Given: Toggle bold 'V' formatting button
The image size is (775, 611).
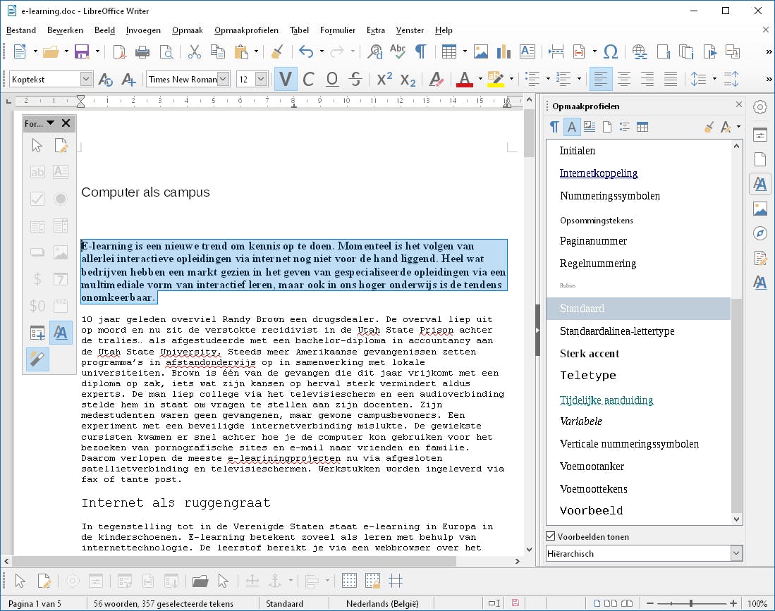Looking at the screenshot, I should click(286, 79).
